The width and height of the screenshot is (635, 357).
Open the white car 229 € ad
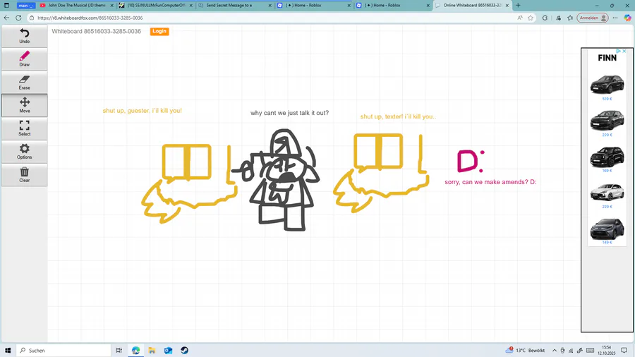[607, 195]
